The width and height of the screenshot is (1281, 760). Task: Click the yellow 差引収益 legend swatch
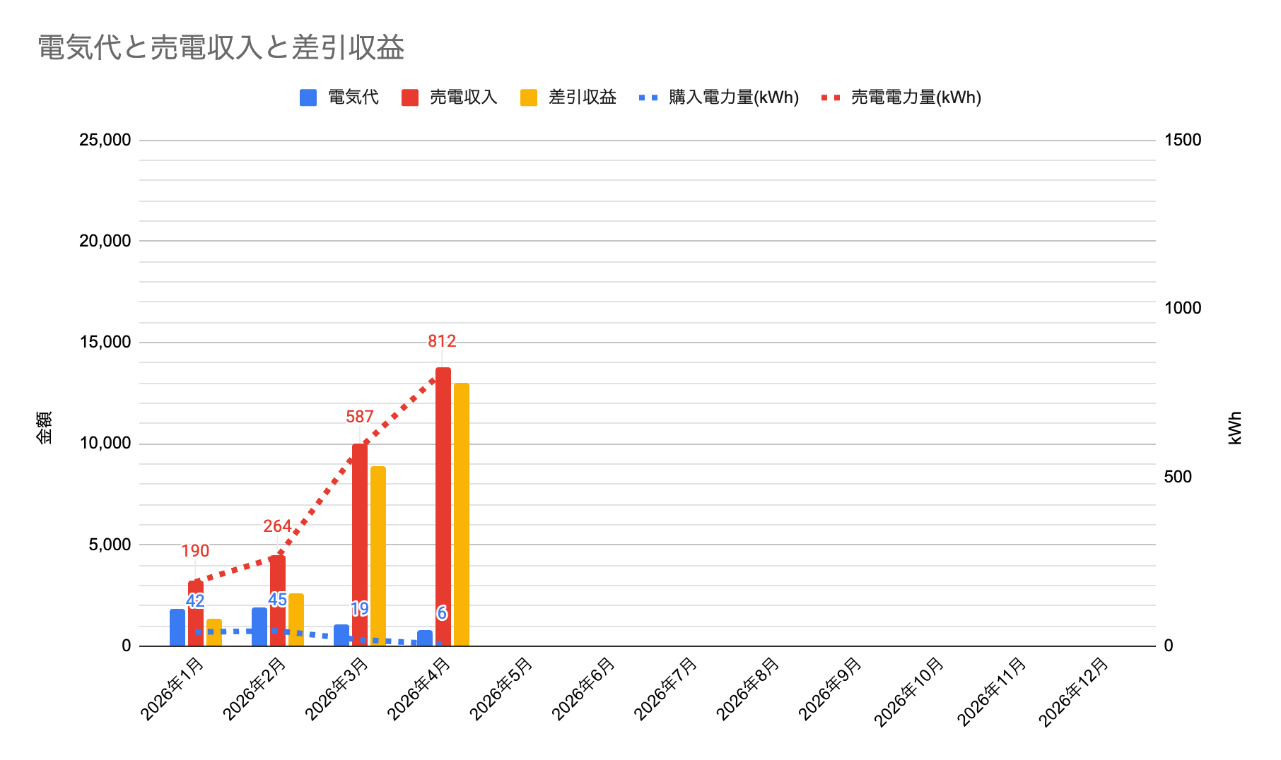529,97
